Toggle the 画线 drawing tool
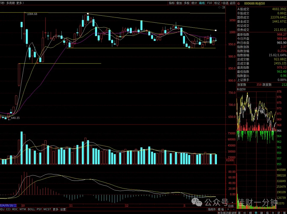 coord(202,3)
